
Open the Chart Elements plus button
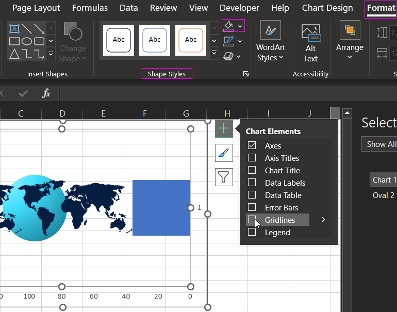[x=224, y=129]
